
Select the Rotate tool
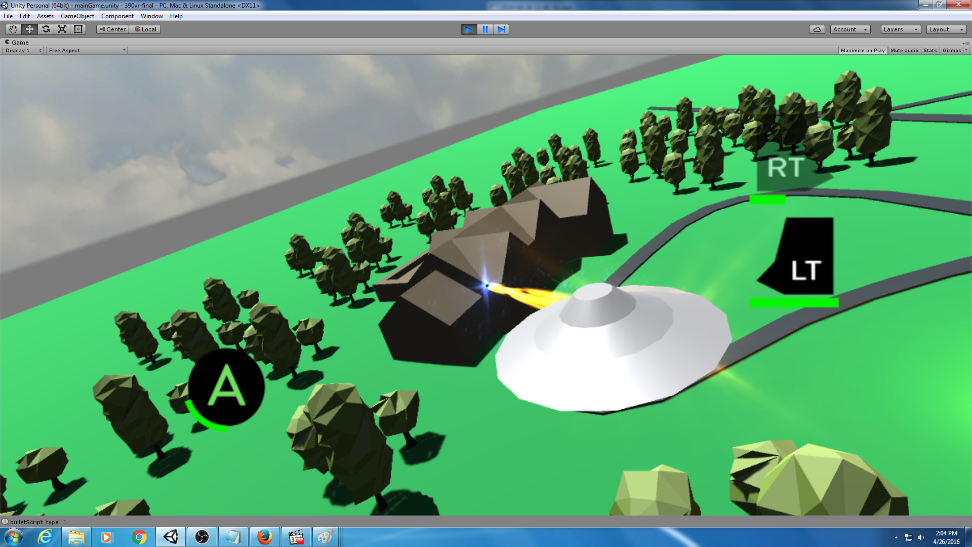pyautogui.click(x=46, y=29)
